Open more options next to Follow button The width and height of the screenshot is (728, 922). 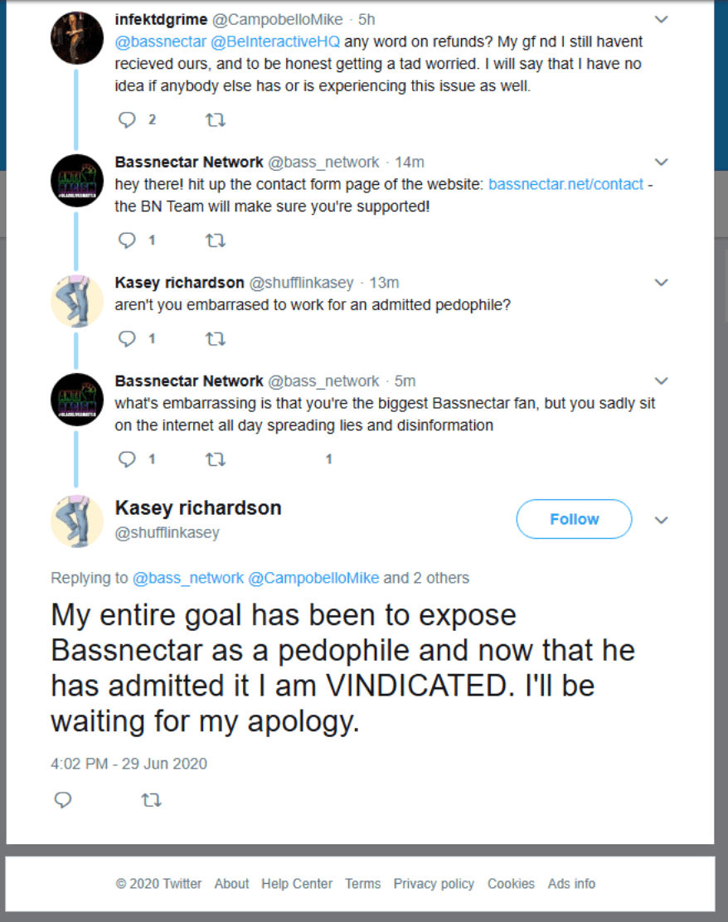coord(661,520)
